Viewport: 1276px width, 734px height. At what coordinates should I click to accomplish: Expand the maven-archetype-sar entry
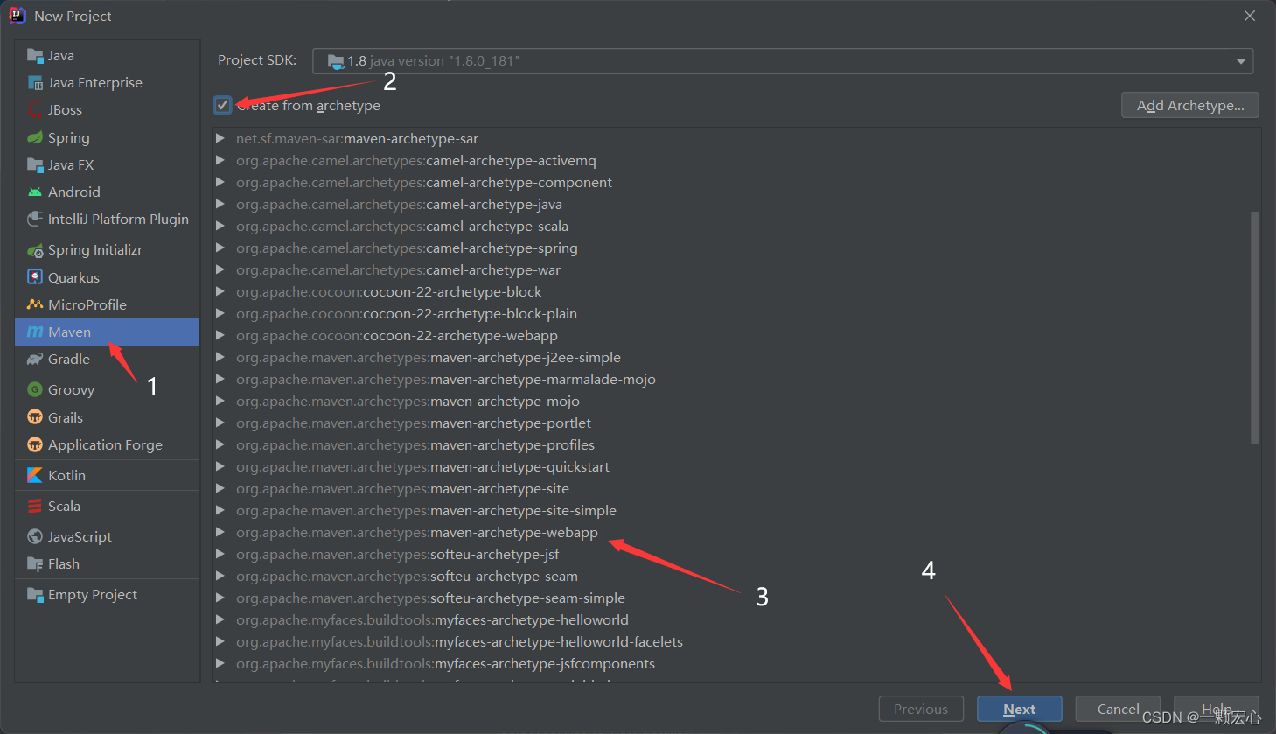(x=220, y=138)
